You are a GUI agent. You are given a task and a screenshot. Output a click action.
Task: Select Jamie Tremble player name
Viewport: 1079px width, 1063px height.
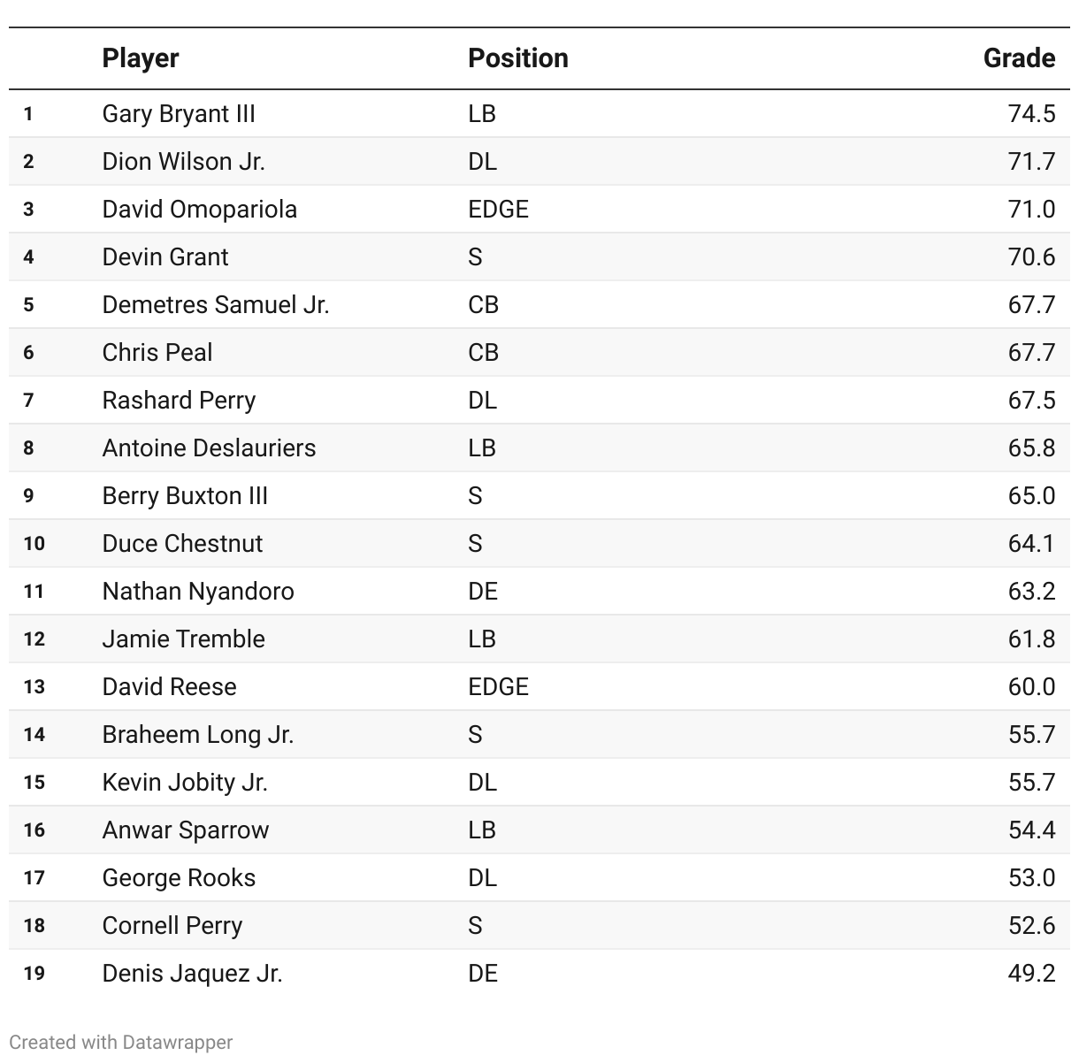pyautogui.click(x=184, y=639)
